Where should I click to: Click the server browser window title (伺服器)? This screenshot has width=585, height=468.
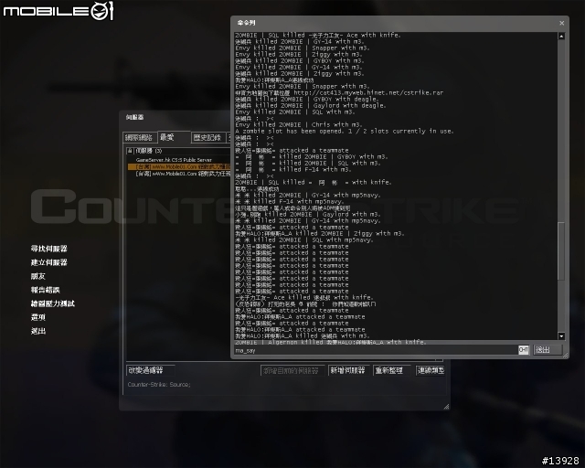click(x=134, y=118)
